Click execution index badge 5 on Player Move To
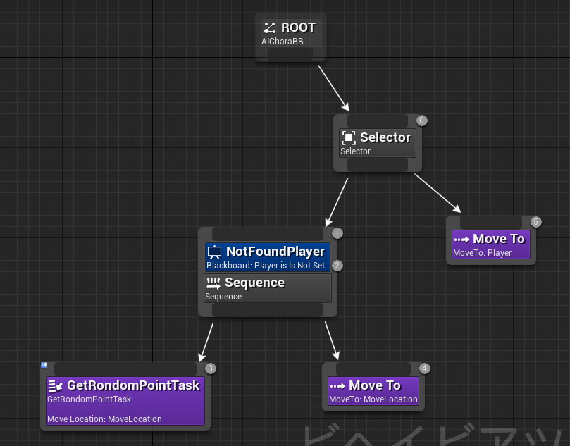The image size is (570, 446). pyautogui.click(x=535, y=222)
